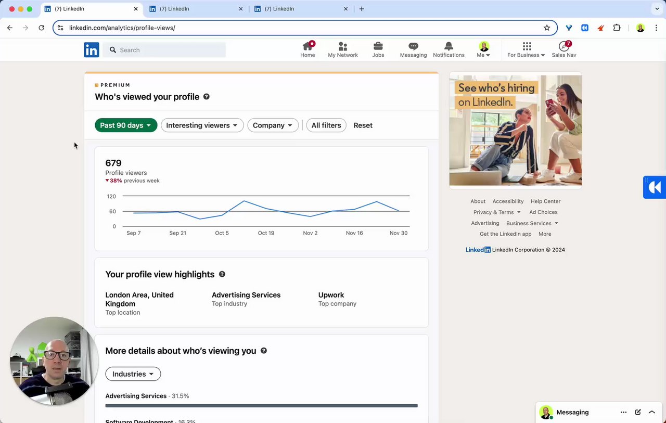Viewport: 666px width, 423px height.
Task: Open My Network icon
Action: click(x=343, y=49)
